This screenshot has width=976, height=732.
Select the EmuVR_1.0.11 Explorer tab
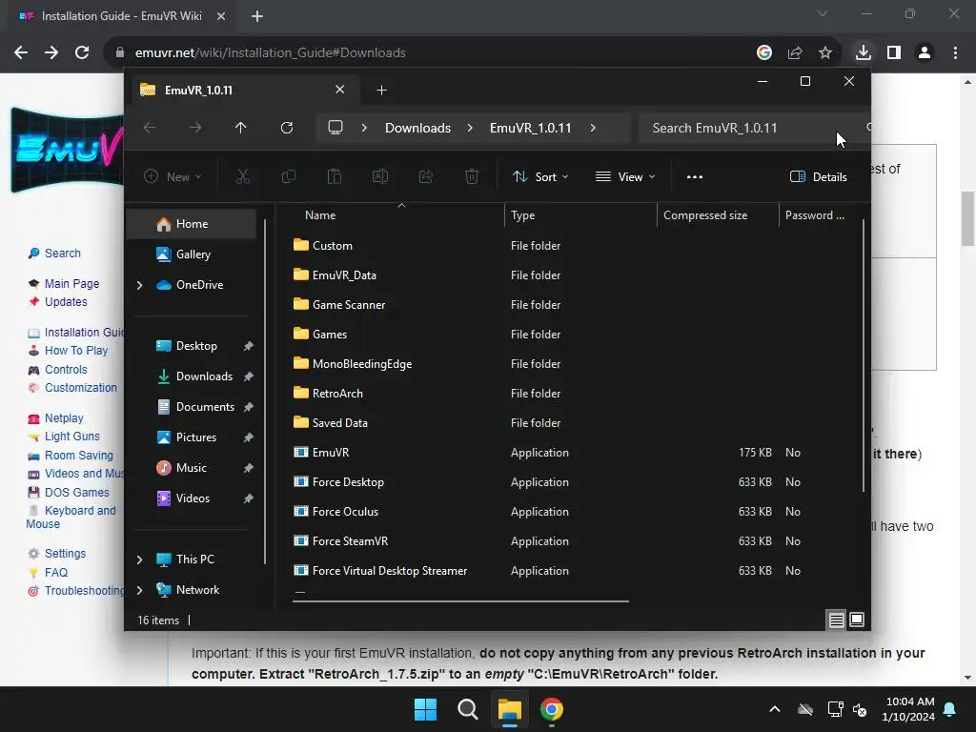[x=243, y=91]
